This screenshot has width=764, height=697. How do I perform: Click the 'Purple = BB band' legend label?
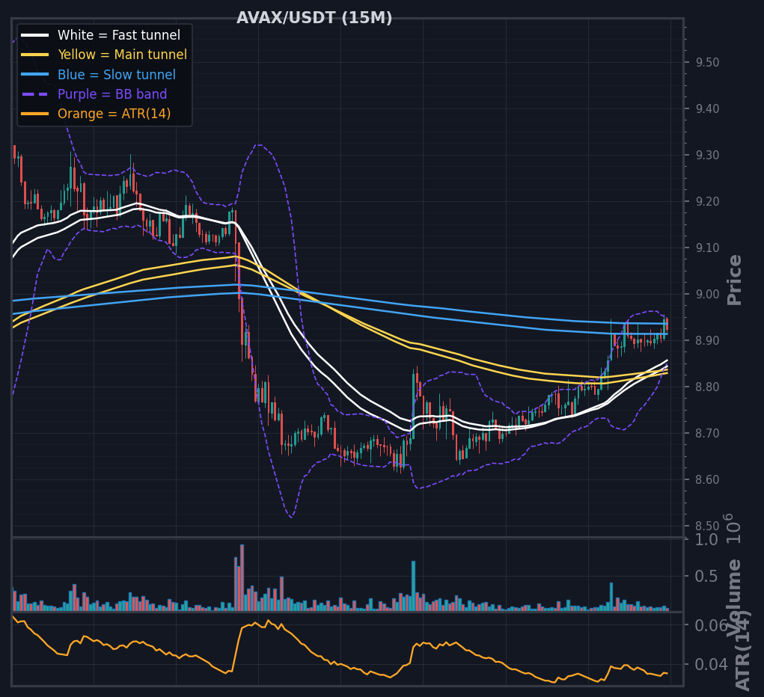click(x=112, y=94)
